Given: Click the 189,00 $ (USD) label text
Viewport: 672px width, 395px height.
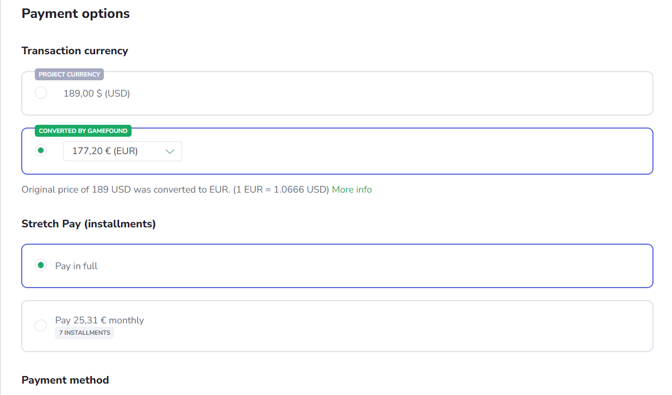Looking at the screenshot, I should tap(97, 93).
